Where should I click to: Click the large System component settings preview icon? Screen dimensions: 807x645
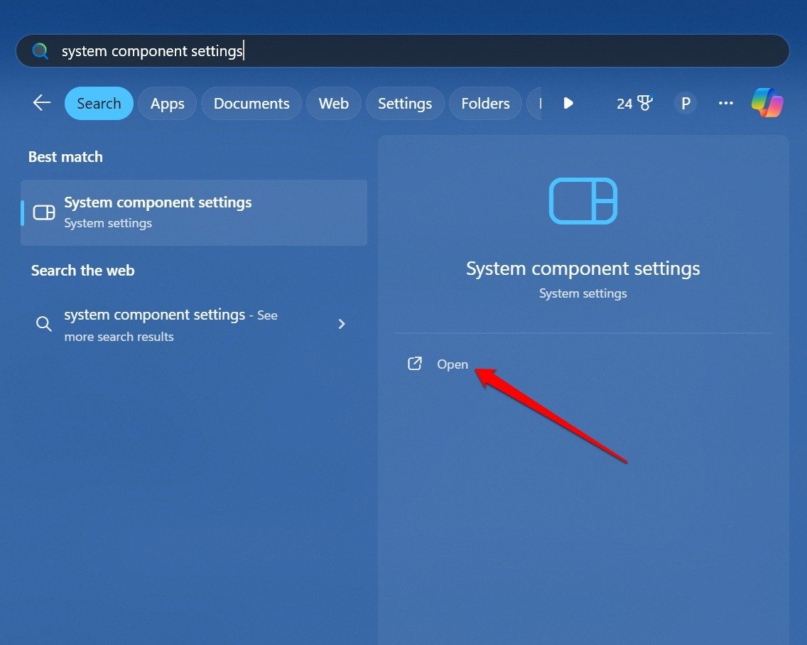[583, 201]
